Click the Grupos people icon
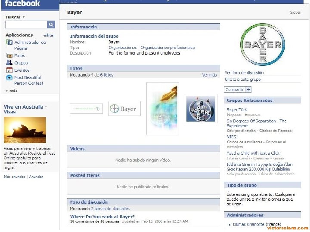Screen dimensions: 310x232 9,63
